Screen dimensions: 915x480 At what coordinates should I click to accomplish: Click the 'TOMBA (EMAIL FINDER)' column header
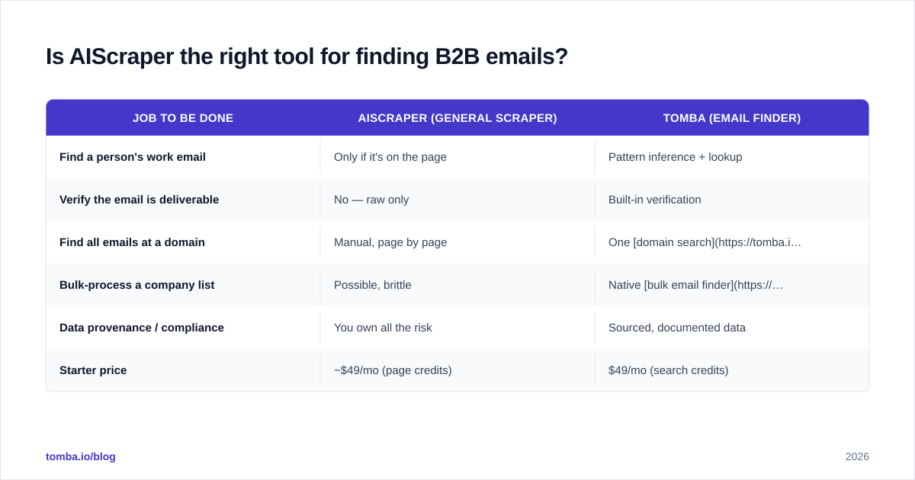[x=732, y=118]
